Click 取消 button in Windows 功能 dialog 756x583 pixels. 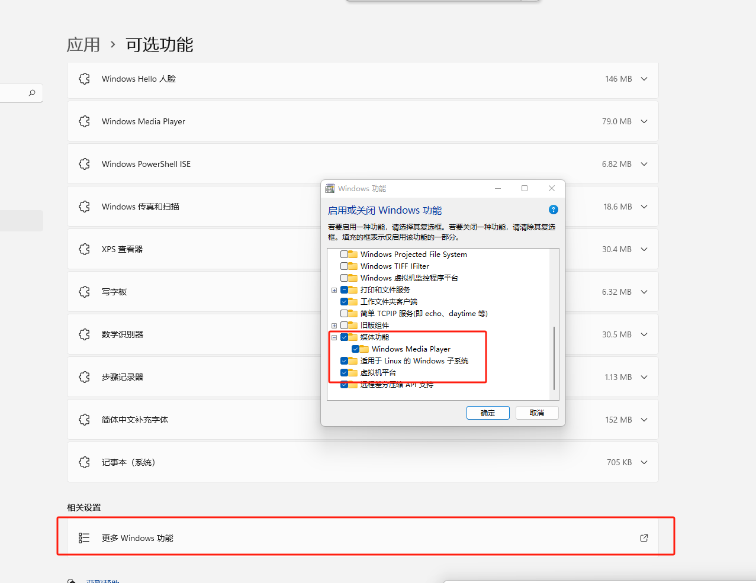click(x=537, y=413)
